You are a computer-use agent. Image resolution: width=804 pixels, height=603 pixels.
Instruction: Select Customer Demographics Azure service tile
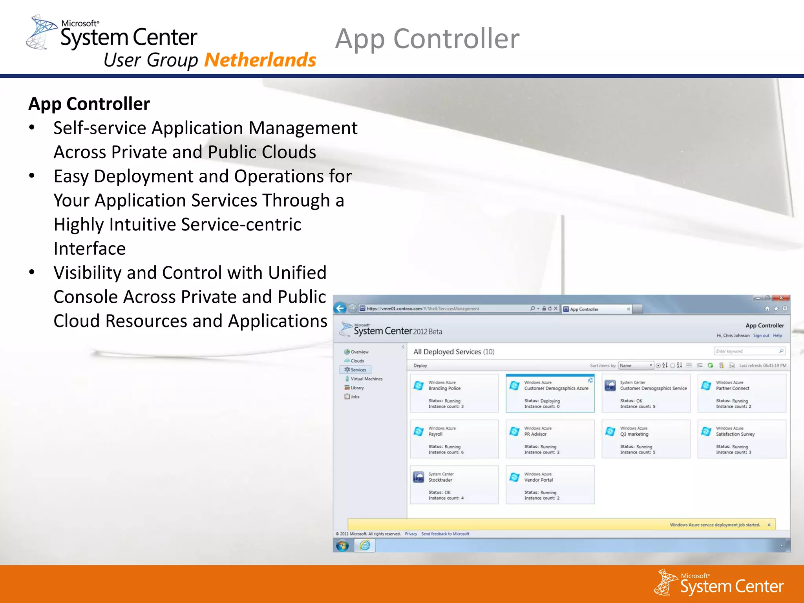click(x=550, y=393)
